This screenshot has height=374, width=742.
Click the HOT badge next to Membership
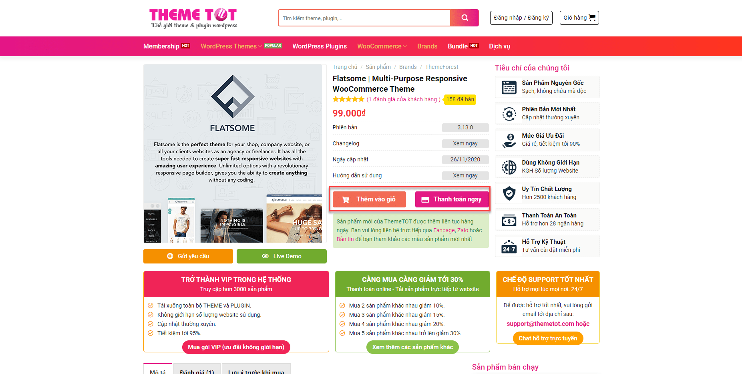point(185,46)
